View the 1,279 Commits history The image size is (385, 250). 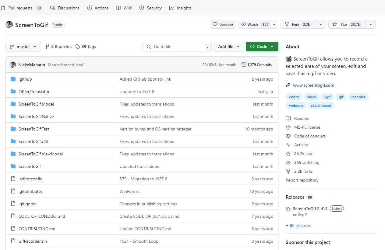click(x=256, y=65)
